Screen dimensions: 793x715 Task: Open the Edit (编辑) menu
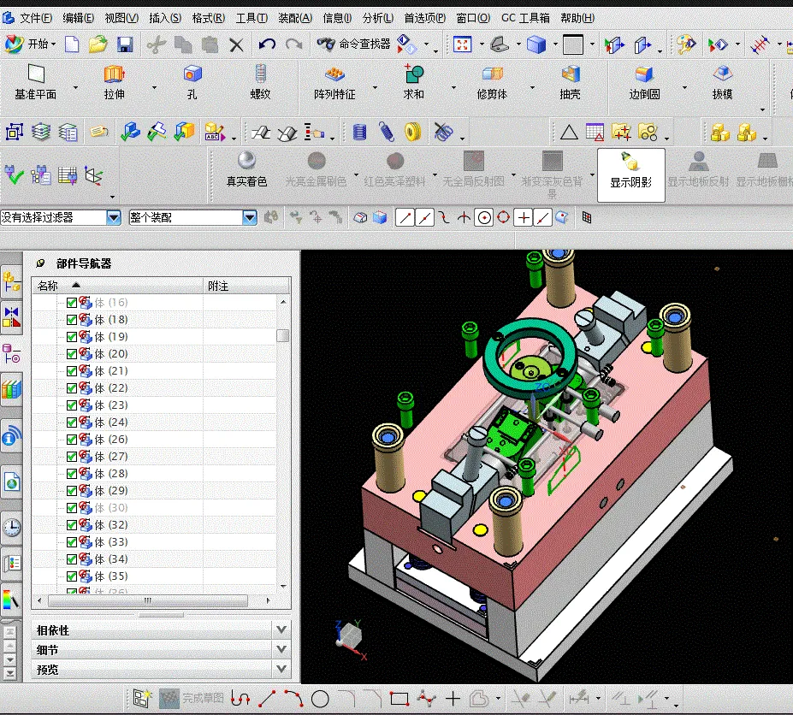(x=79, y=18)
